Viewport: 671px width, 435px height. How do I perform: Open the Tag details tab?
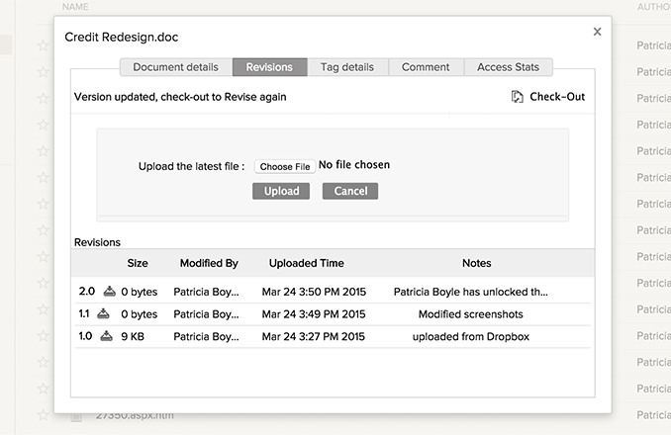pos(346,67)
